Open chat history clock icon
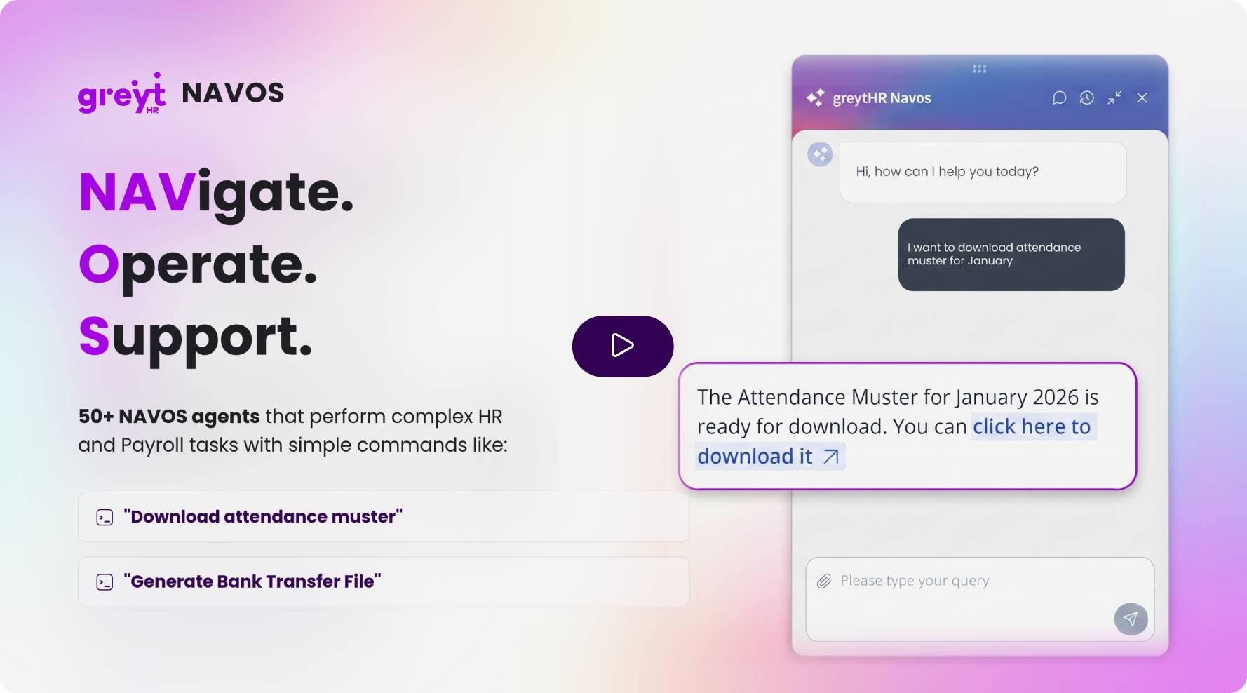1247x693 pixels. (1086, 98)
